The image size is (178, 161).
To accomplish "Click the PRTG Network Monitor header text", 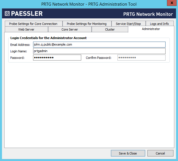I will (148, 14).
